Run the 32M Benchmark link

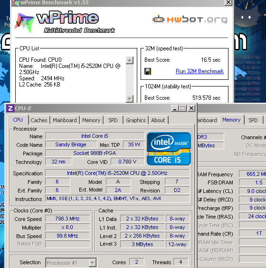pos(199,71)
